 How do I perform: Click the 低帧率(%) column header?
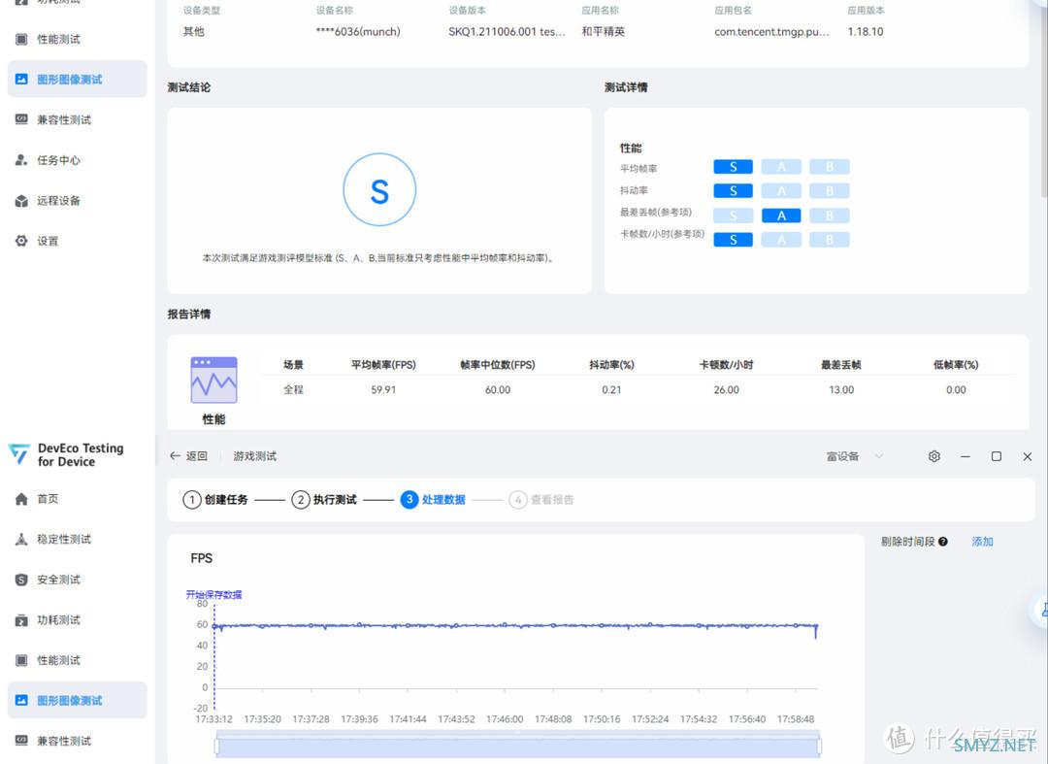(956, 364)
